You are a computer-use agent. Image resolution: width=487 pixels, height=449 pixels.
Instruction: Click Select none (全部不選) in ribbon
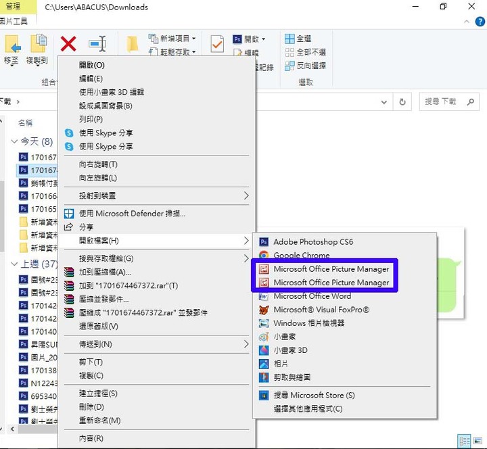pyautogui.click(x=305, y=52)
